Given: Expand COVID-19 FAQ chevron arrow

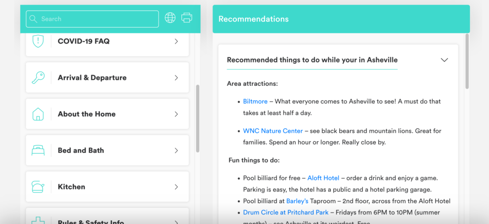Looking at the screenshot, I should 176,41.
